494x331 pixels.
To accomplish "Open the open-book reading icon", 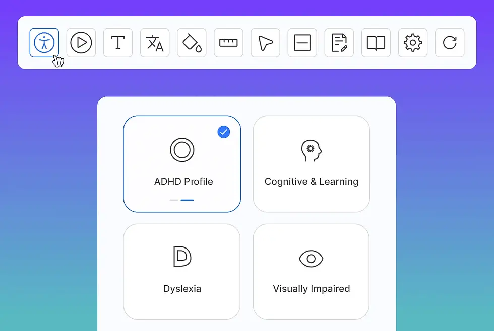I will (x=376, y=43).
